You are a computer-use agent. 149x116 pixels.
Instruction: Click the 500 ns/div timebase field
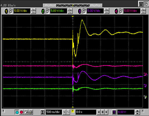54,112
